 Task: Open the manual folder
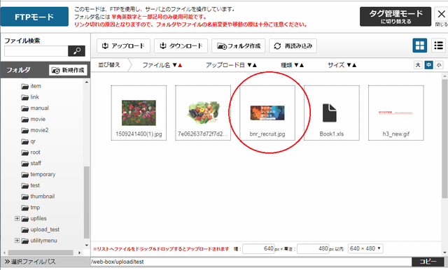(x=35, y=108)
